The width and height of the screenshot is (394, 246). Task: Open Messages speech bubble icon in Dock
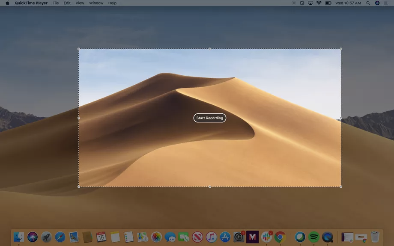pyautogui.click(x=170, y=237)
